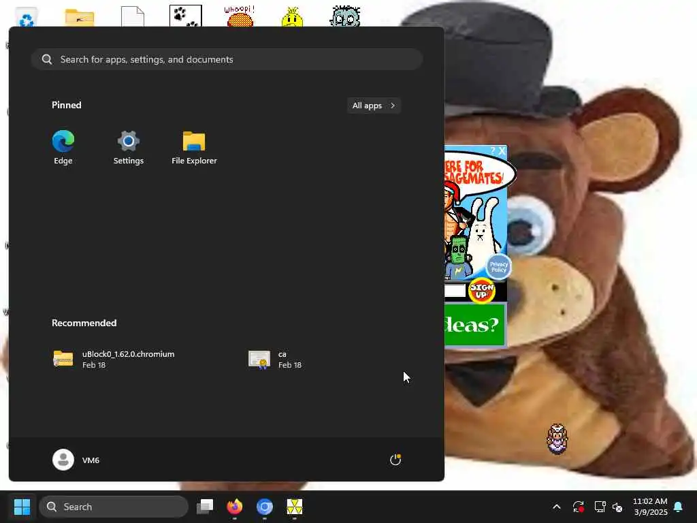This screenshot has width=697, height=523.
Task: Click the yellow chick desktop icon
Action: 292,17
